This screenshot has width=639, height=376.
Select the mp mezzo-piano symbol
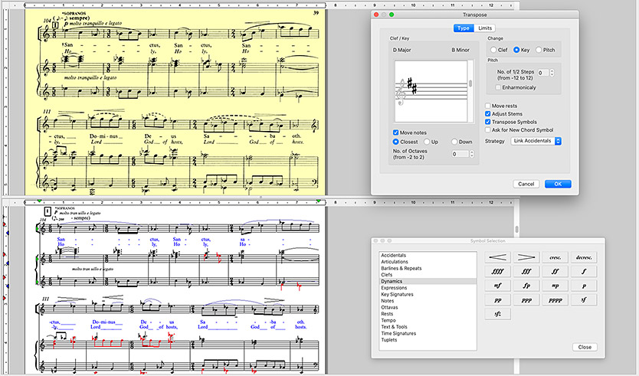pyautogui.click(x=555, y=286)
